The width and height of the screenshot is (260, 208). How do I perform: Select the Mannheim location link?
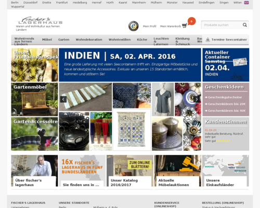pos(139,3)
